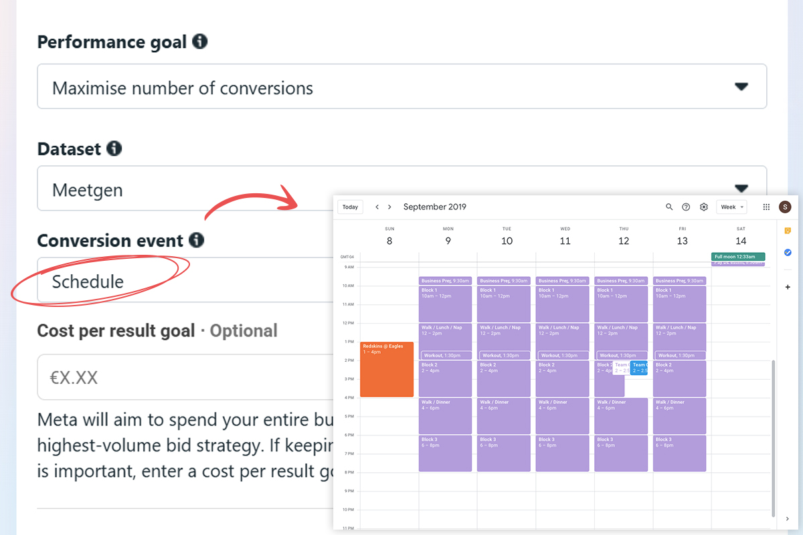803x535 pixels.
Task: Click the account avatar with letter S
Action: point(785,207)
